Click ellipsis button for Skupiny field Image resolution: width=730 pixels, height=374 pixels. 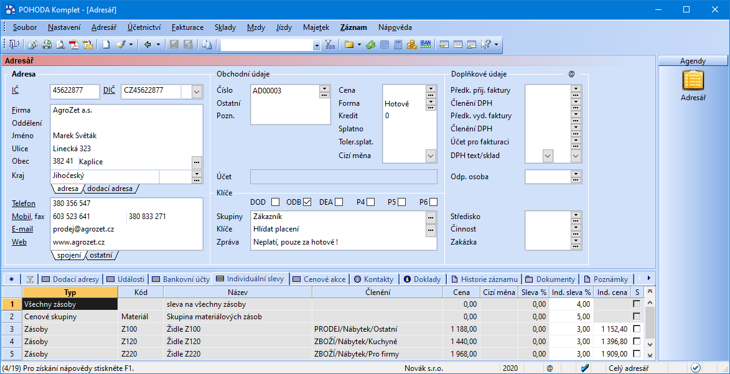coord(431,217)
